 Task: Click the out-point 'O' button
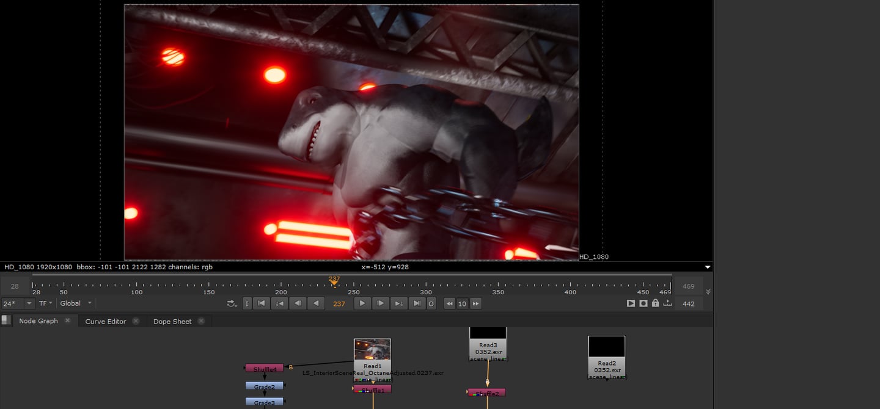[x=431, y=303]
